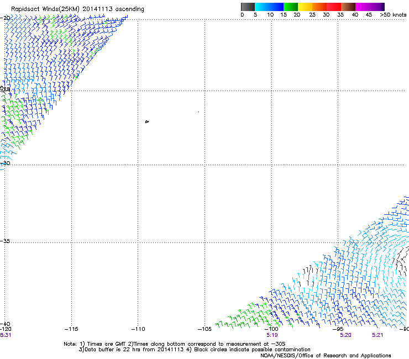This screenshot has width=409, height=359.
Task: Click the '40' knots legend number
Action: [x=355, y=15]
